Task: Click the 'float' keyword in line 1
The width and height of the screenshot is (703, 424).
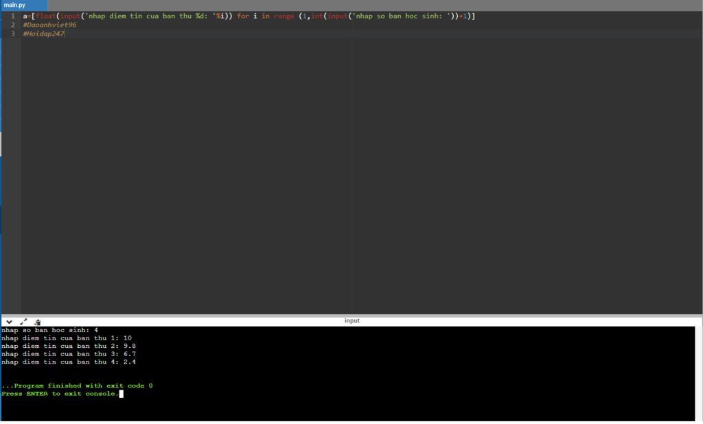Action: click(x=46, y=16)
